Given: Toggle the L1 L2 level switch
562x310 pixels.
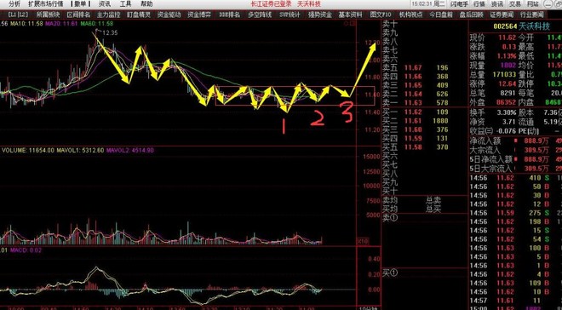Looking at the screenshot, I should (x=18, y=14).
